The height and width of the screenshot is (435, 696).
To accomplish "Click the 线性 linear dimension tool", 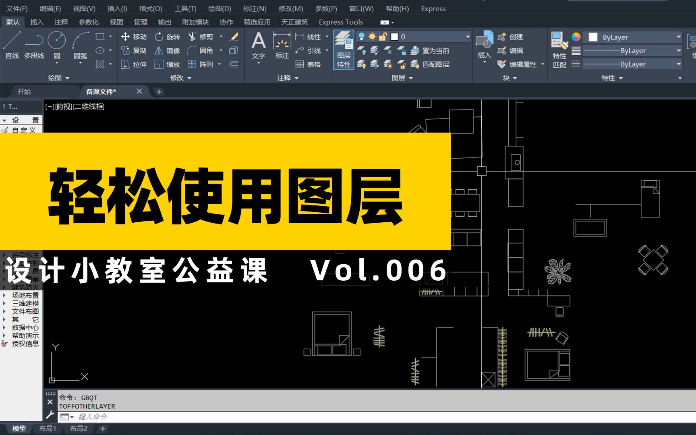I will [x=308, y=37].
